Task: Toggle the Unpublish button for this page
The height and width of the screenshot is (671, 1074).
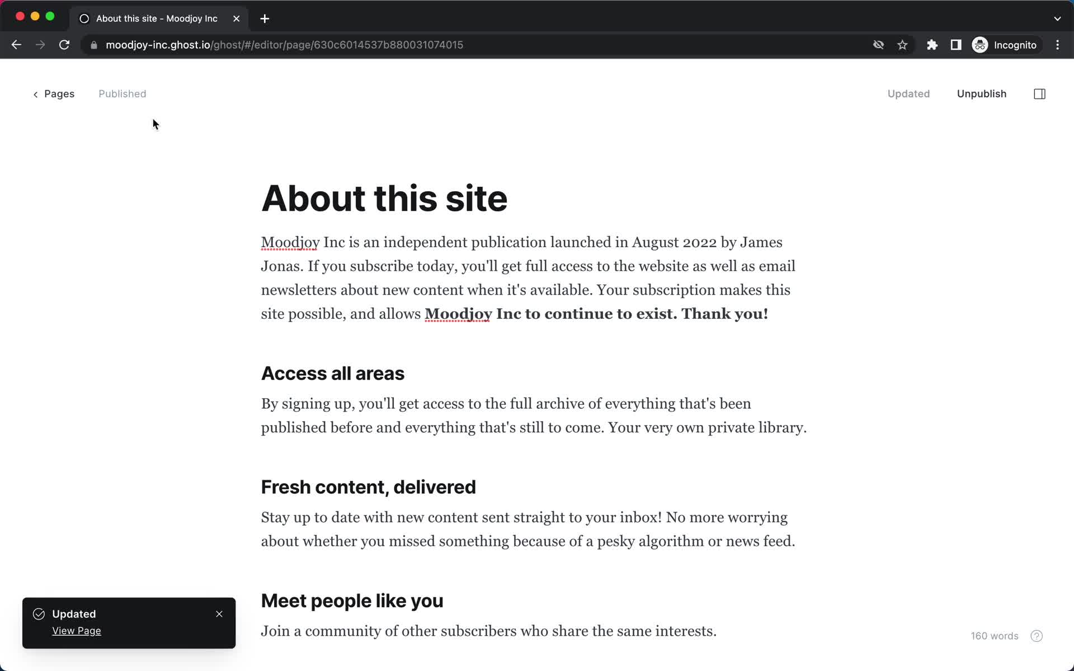Action: pos(982,93)
